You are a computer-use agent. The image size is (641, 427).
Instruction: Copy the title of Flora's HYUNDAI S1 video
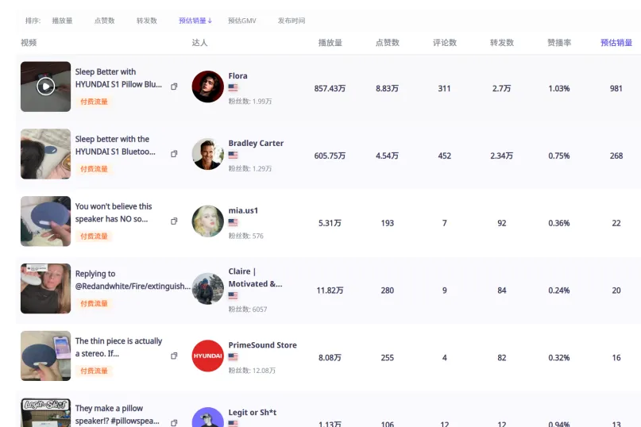[175, 87]
